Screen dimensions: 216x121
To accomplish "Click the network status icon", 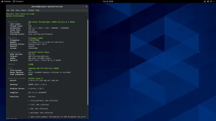I will click(x=205, y=2).
